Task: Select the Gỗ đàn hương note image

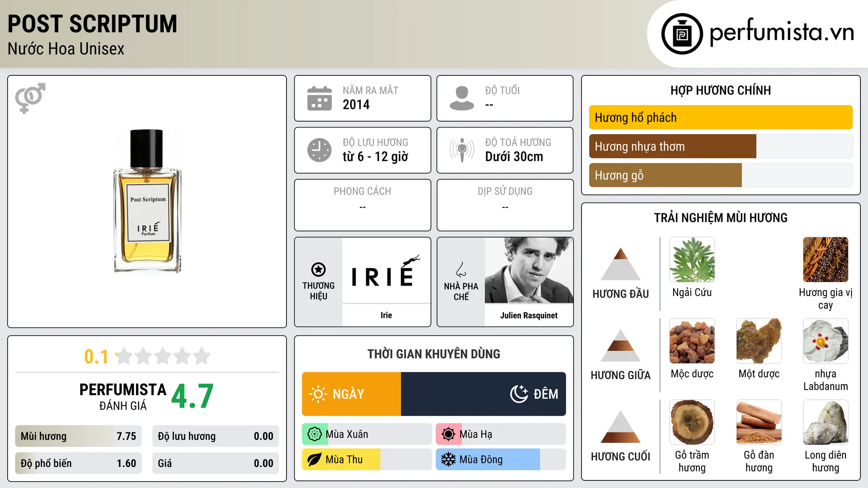Action: (759, 422)
